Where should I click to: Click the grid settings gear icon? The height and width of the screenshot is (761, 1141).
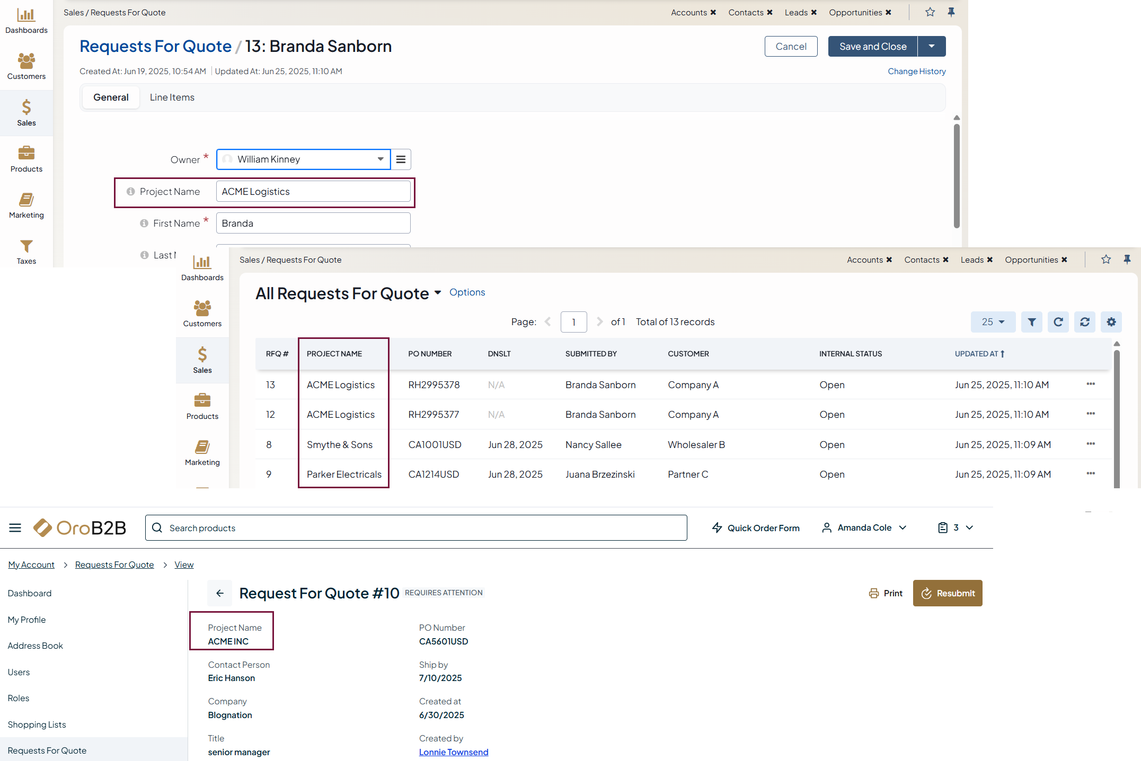click(x=1111, y=322)
